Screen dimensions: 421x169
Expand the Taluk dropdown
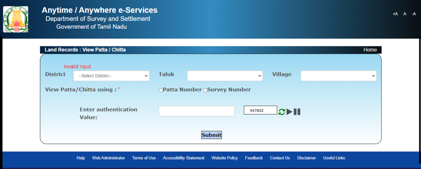pyautogui.click(x=224, y=76)
